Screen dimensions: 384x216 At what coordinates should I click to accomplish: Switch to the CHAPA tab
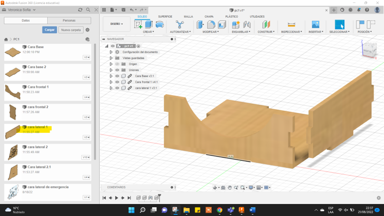click(209, 16)
